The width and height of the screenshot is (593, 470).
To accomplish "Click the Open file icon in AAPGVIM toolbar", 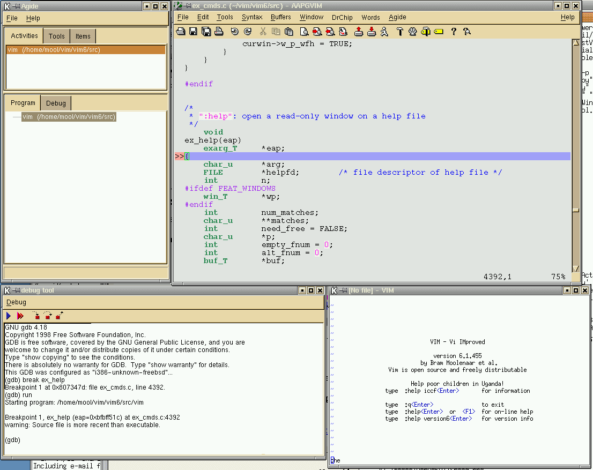I will click(x=181, y=32).
